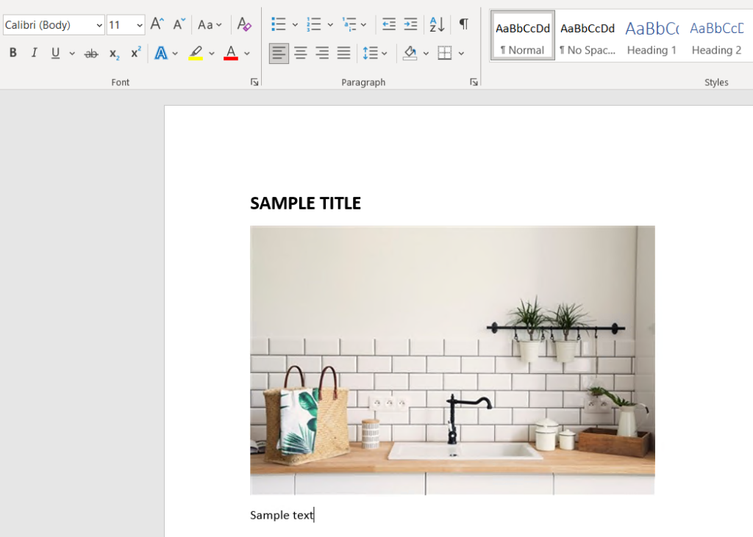Select the kitchen image in document

pos(452,360)
